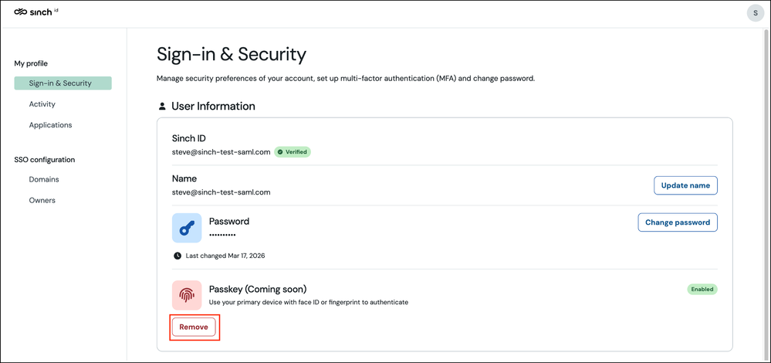Open the user avatar S menu

tap(756, 13)
